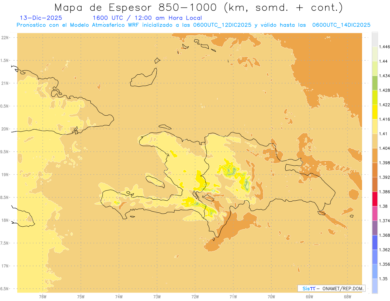Viewport: 390px width, 301px height.
Task: Select the legend value 1.422
Action: 385,105
